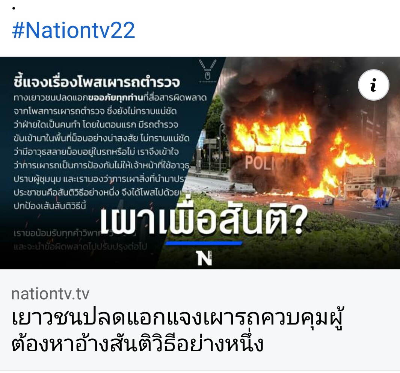Click the faded text 'เราขอน้อมรับทุกคำวิพากษ์'
400x373 pixels.
click(x=75, y=233)
